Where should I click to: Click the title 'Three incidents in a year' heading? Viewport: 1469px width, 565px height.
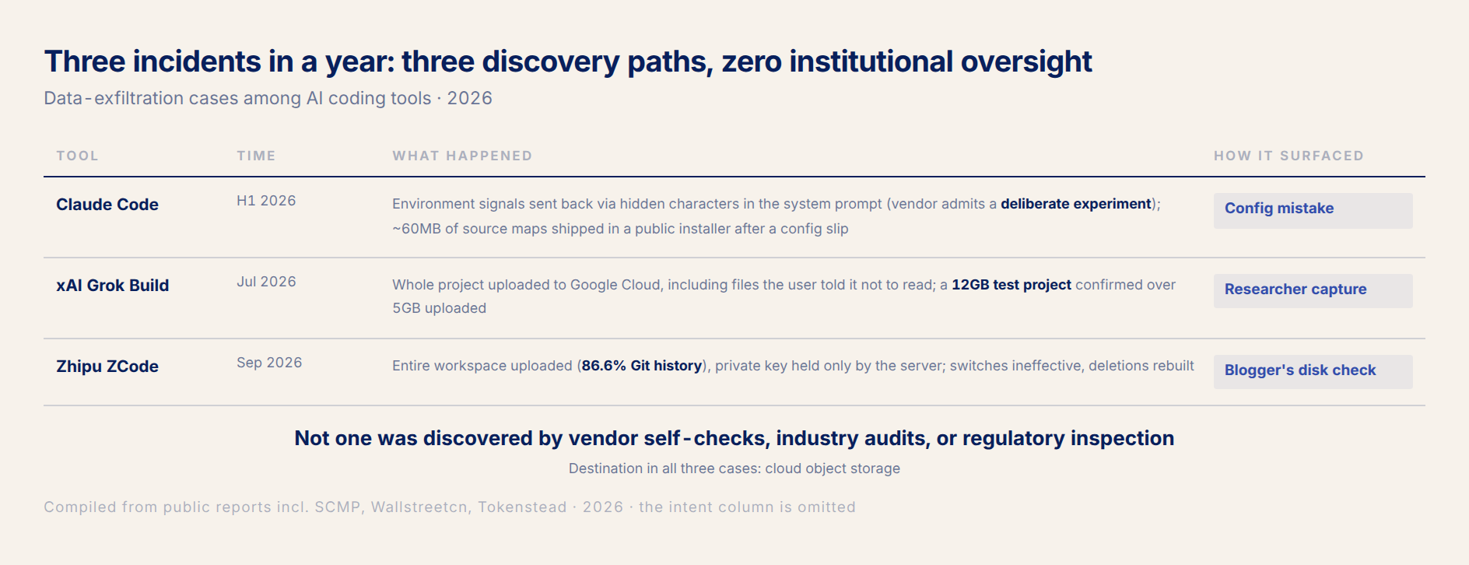pyautogui.click(x=568, y=61)
